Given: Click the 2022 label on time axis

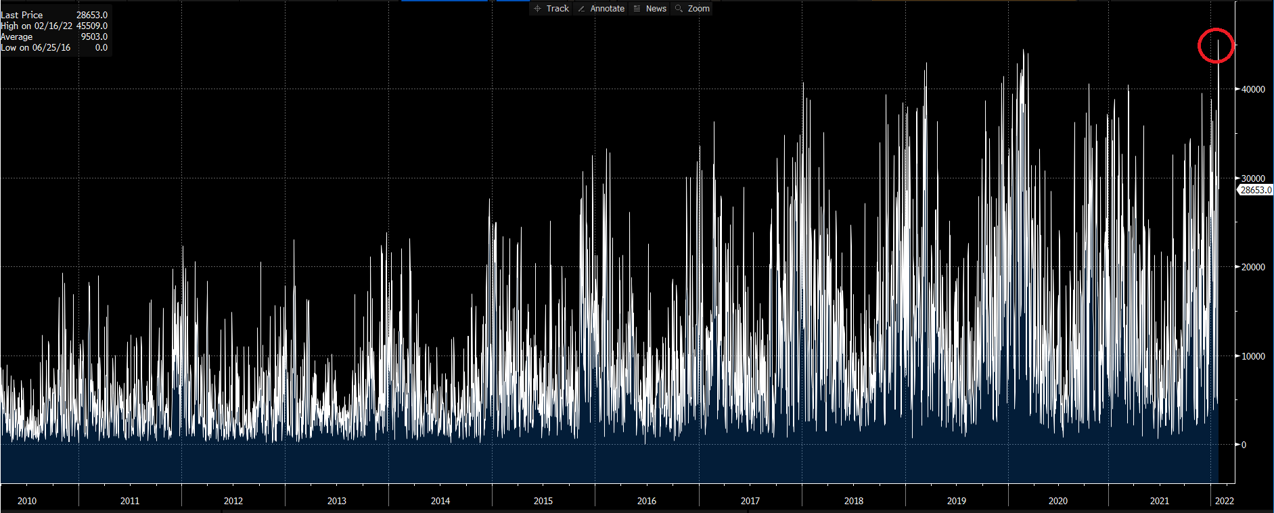Looking at the screenshot, I should coord(1225,501).
